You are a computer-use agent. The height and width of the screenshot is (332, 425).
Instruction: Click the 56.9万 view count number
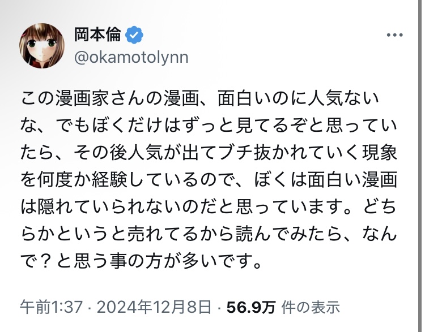pos(251,308)
